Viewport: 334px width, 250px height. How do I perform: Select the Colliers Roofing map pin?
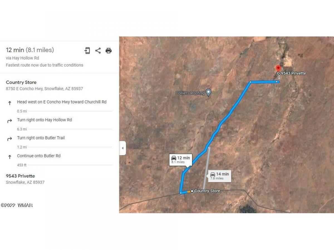pos(208,93)
